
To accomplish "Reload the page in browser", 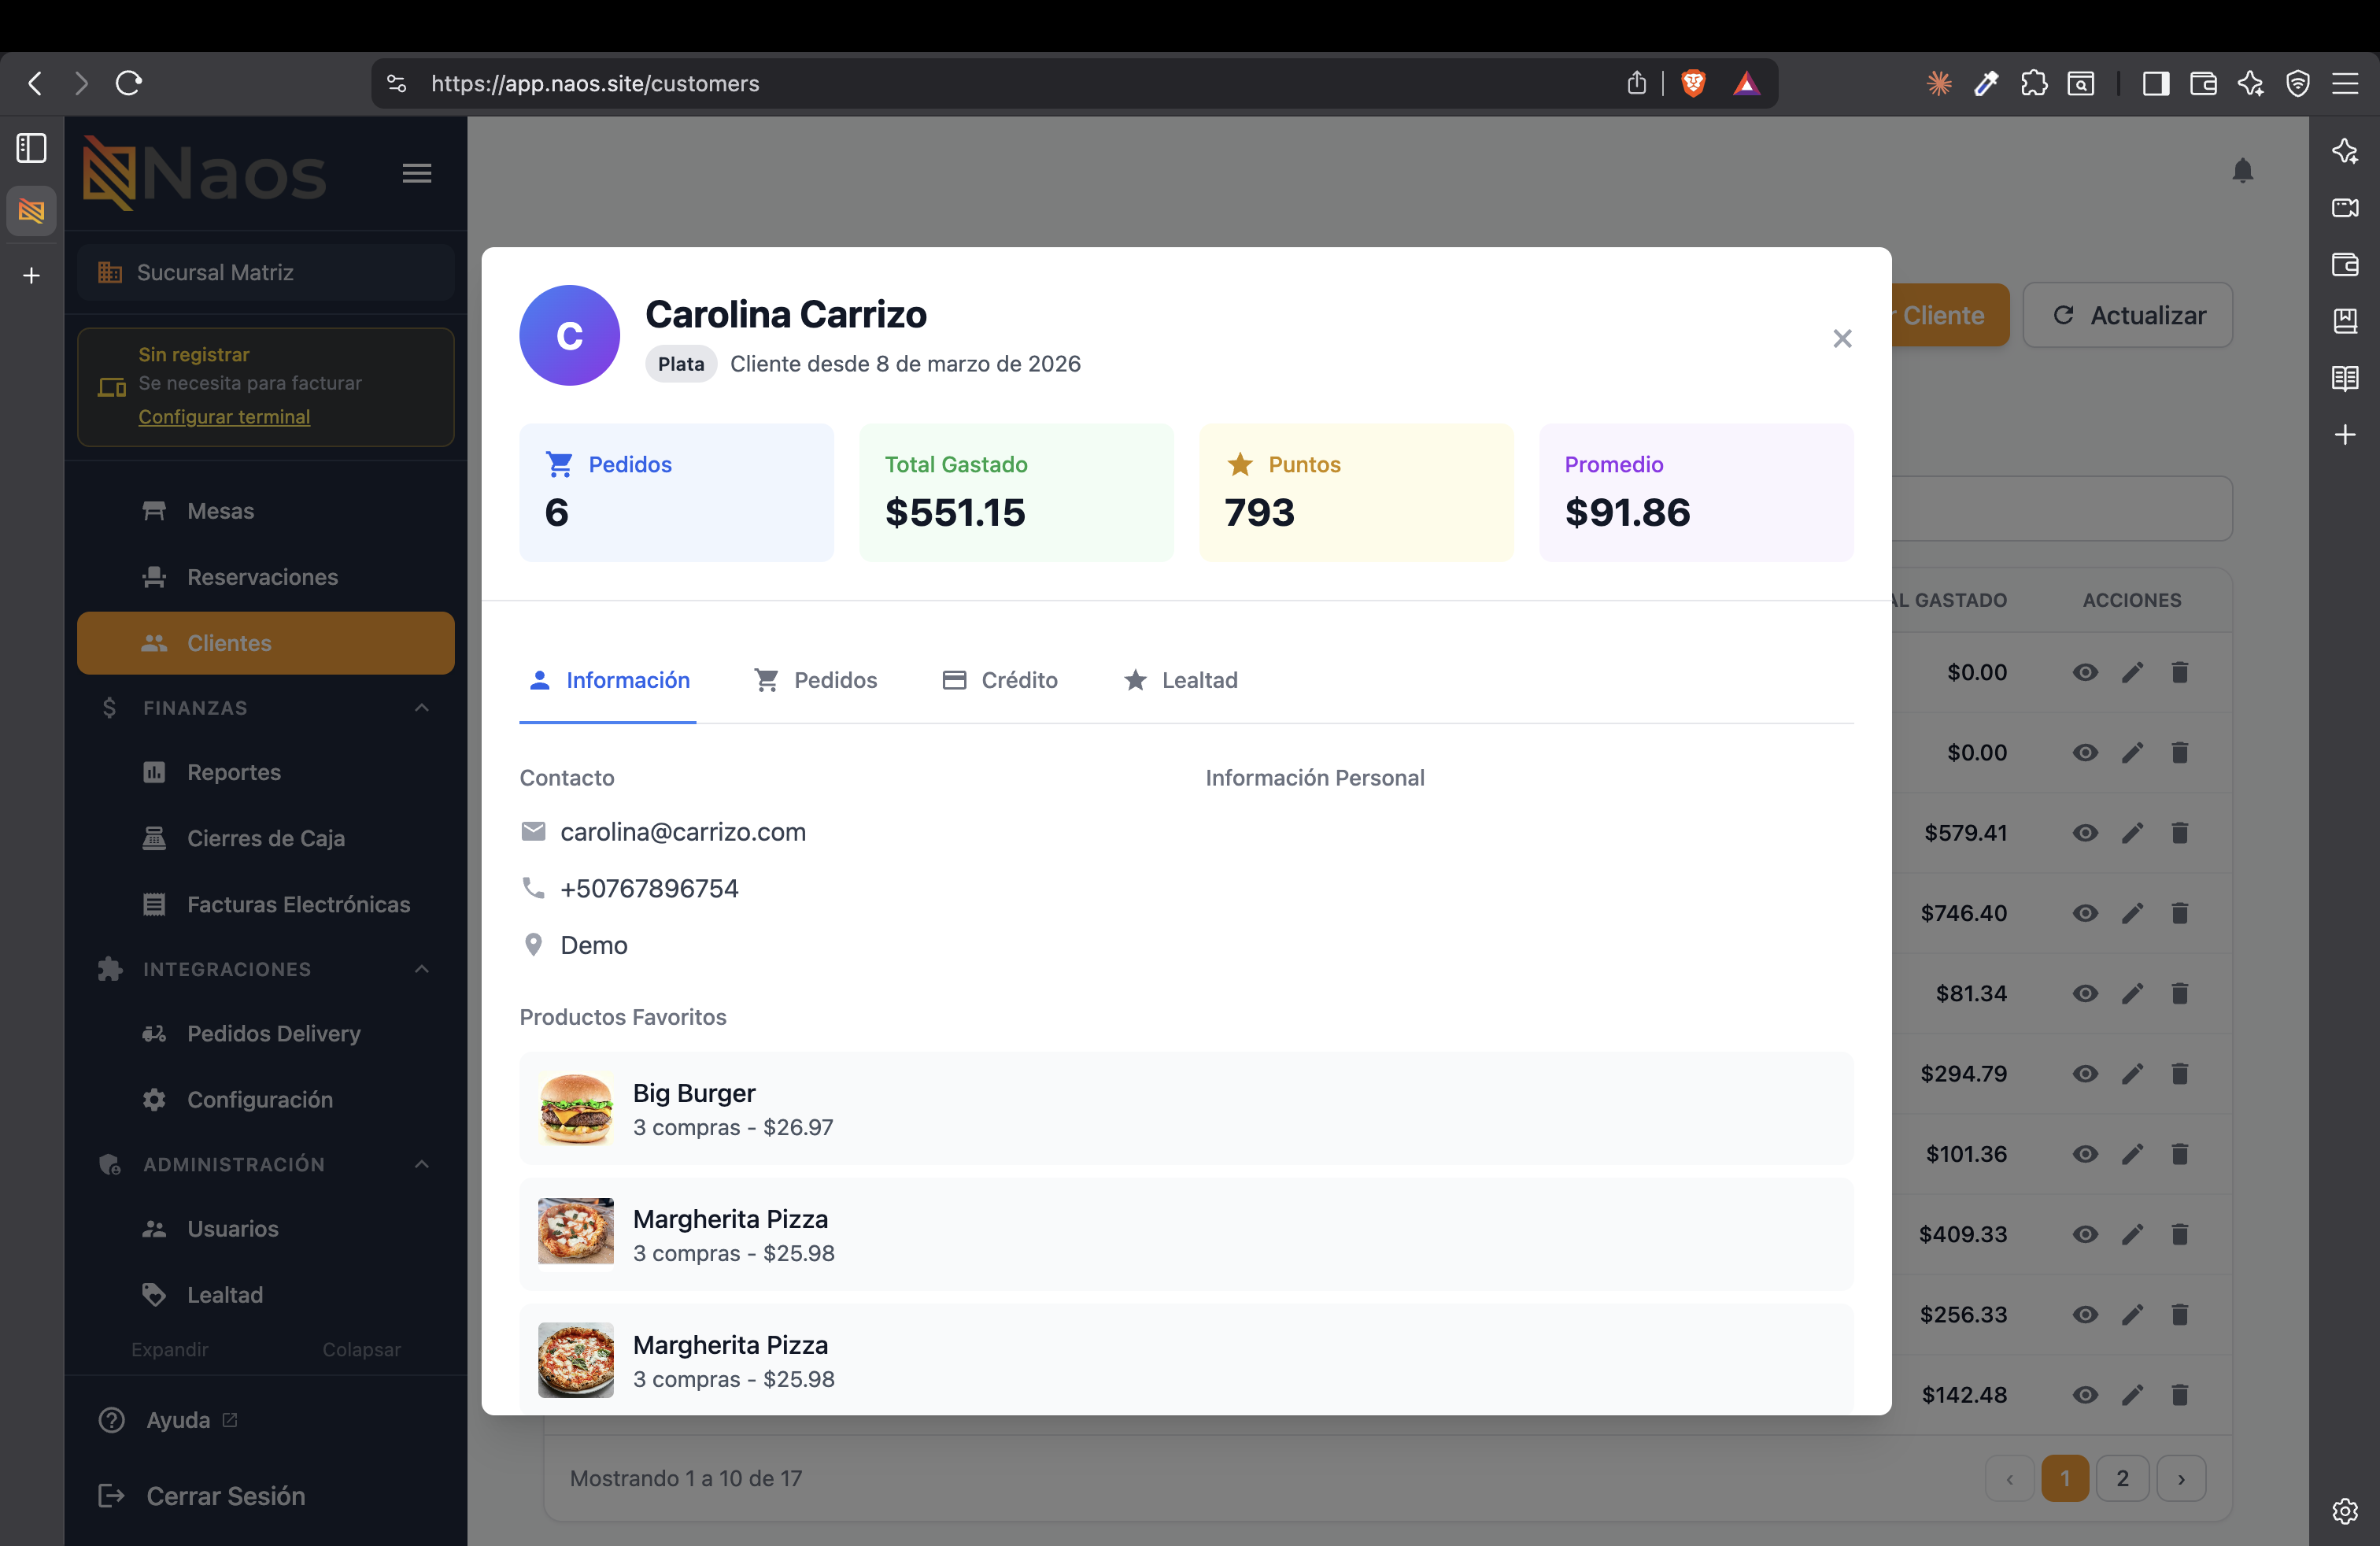I will point(129,83).
